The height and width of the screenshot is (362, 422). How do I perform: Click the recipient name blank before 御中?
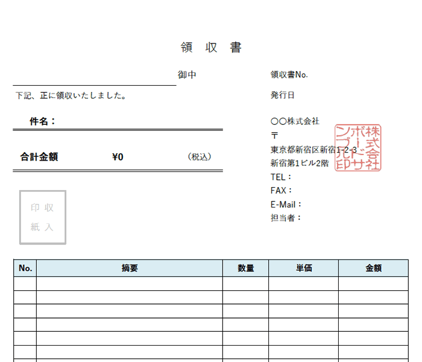click(95, 77)
